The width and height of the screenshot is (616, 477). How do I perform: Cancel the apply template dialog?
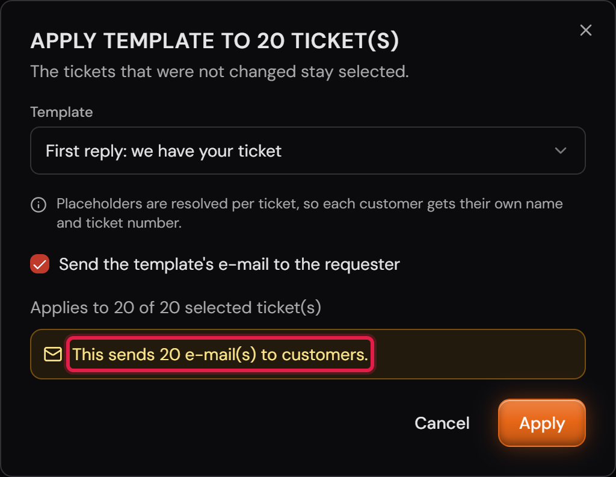tap(442, 423)
